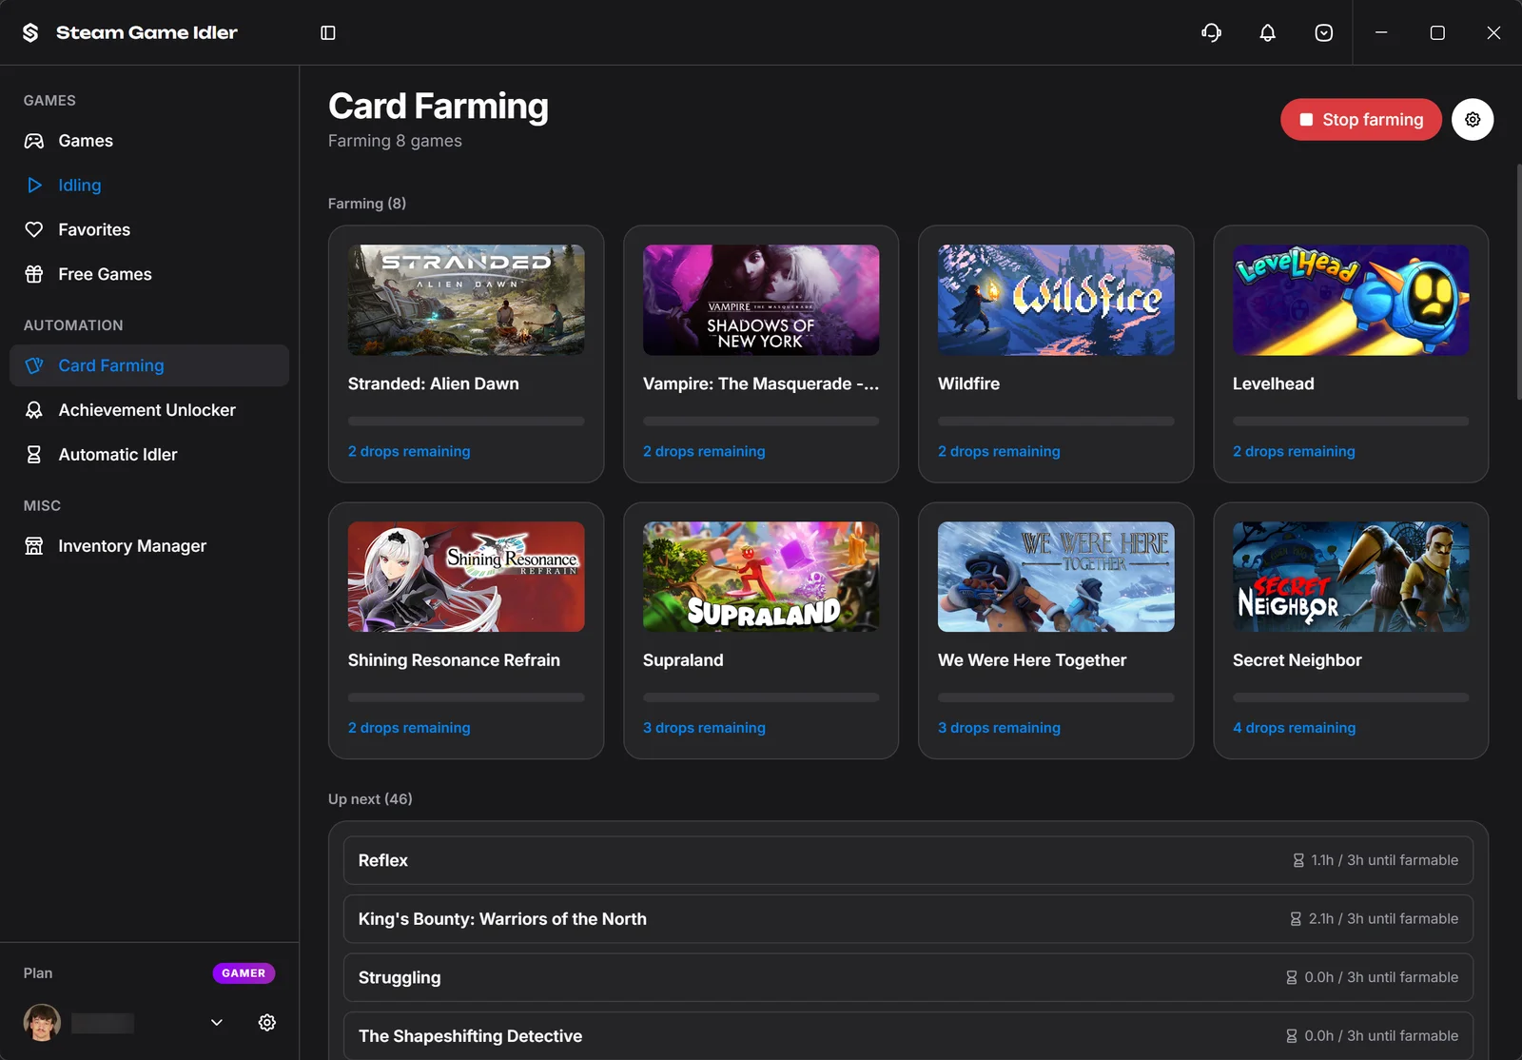Click the Stranded: Alien Dawn cover image

[x=466, y=301]
